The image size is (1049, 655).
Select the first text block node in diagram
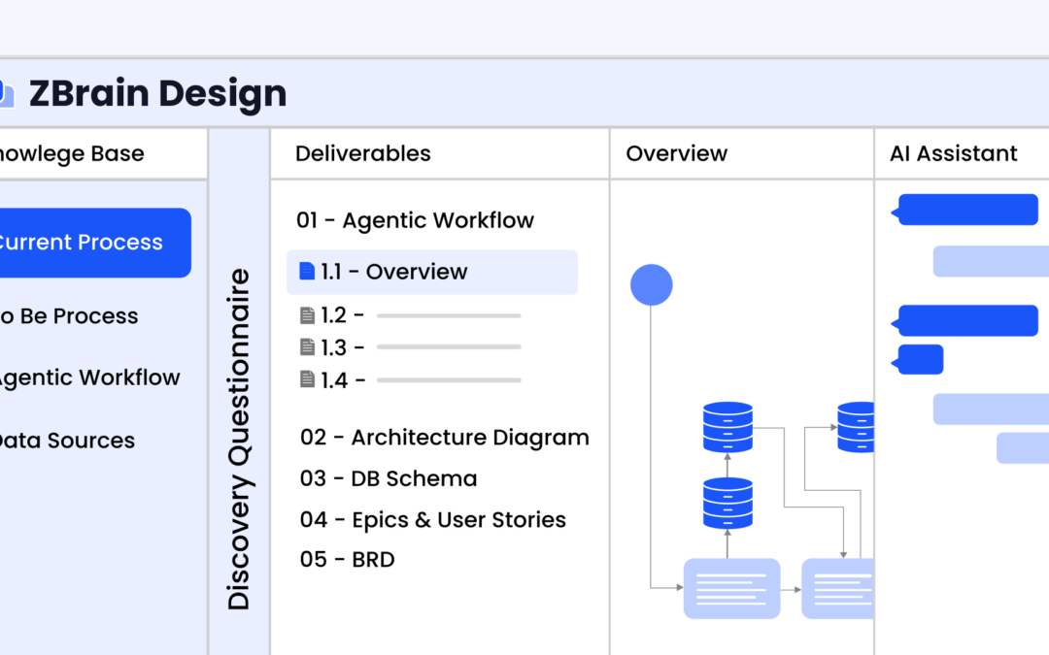pos(732,589)
